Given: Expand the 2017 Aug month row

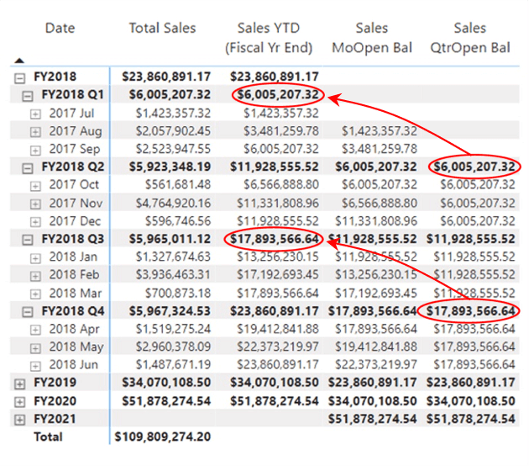Looking at the screenshot, I should coord(35,130).
